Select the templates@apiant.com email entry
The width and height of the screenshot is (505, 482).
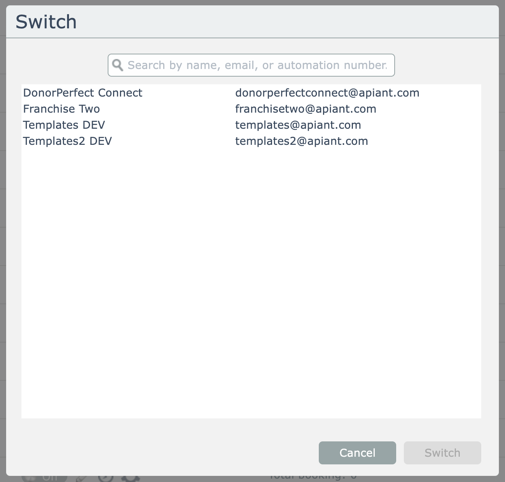point(298,125)
